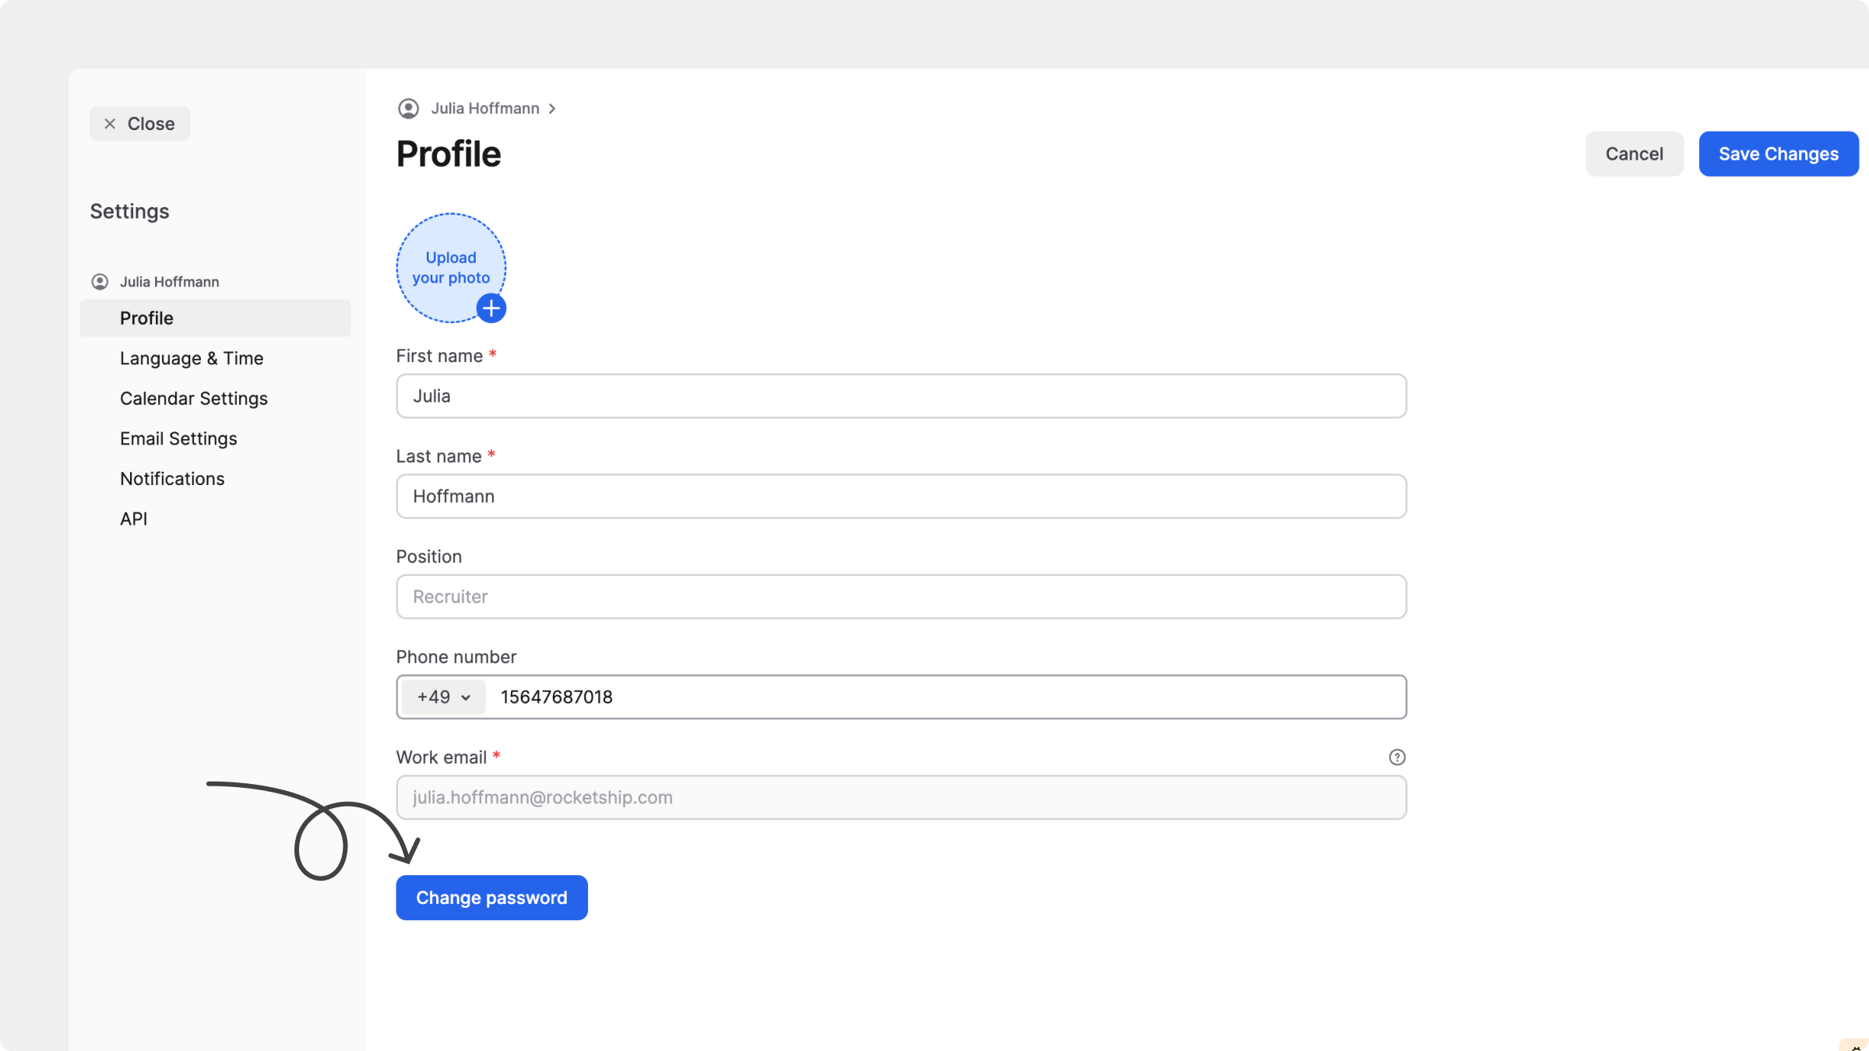
Task: Click the blue plus icon on photo upload
Action: pyautogui.click(x=491, y=308)
